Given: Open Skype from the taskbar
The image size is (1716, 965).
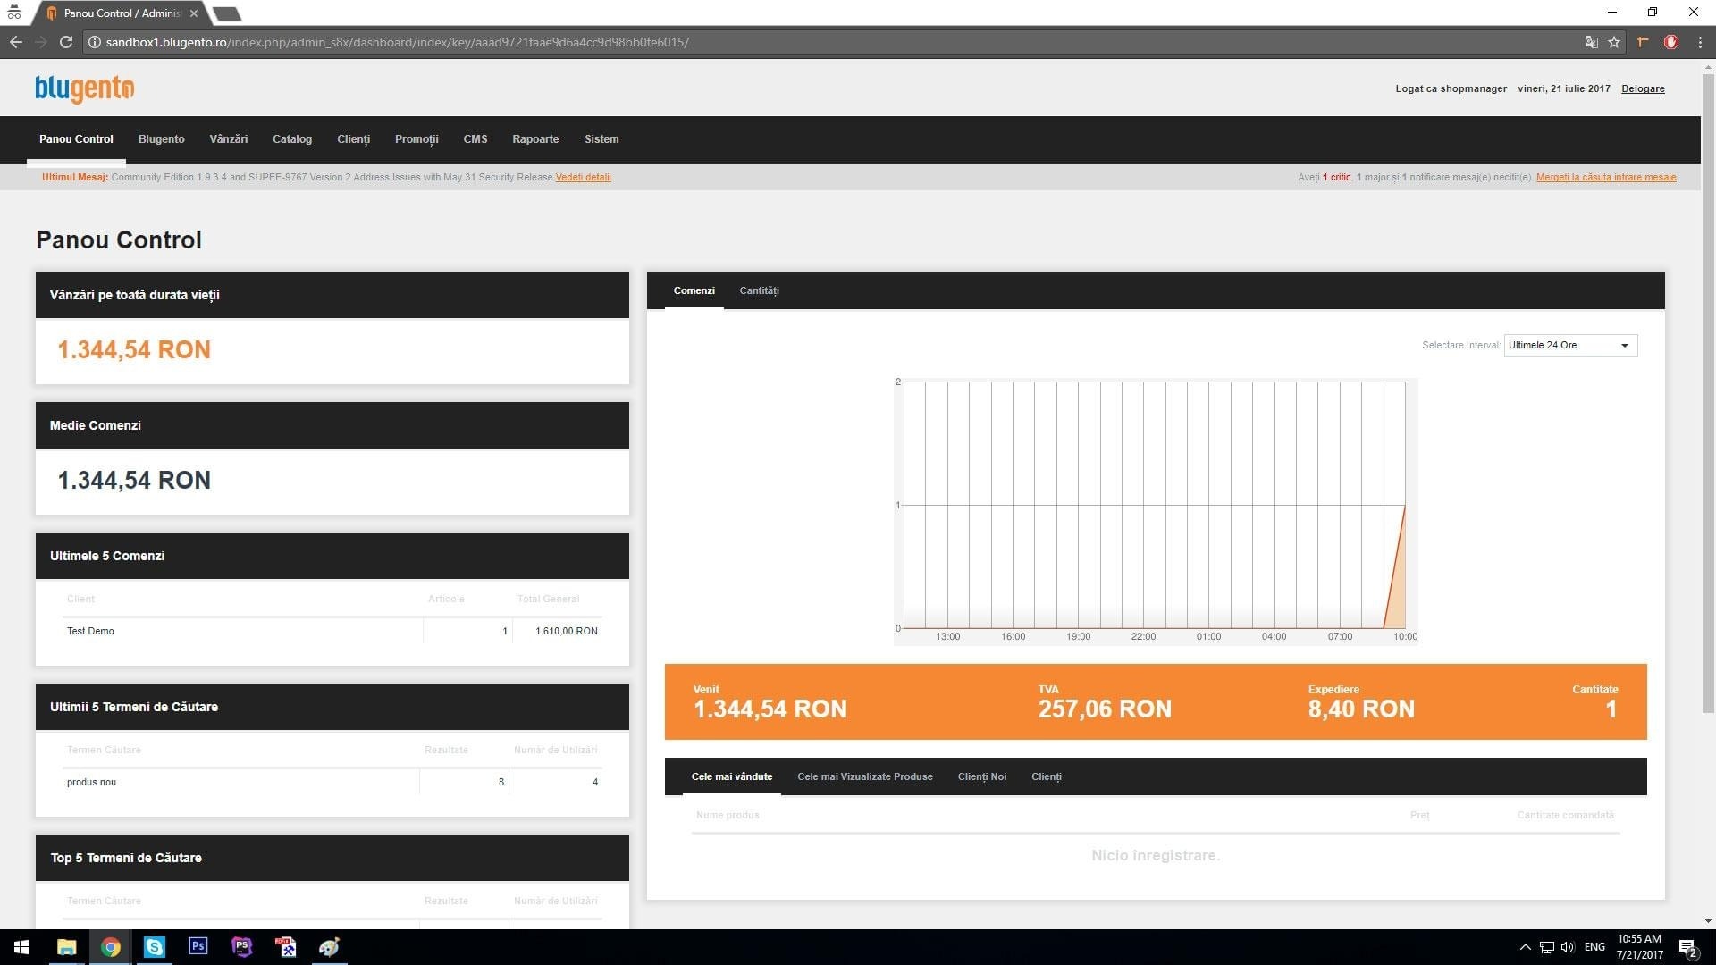Looking at the screenshot, I should (x=154, y=947).
